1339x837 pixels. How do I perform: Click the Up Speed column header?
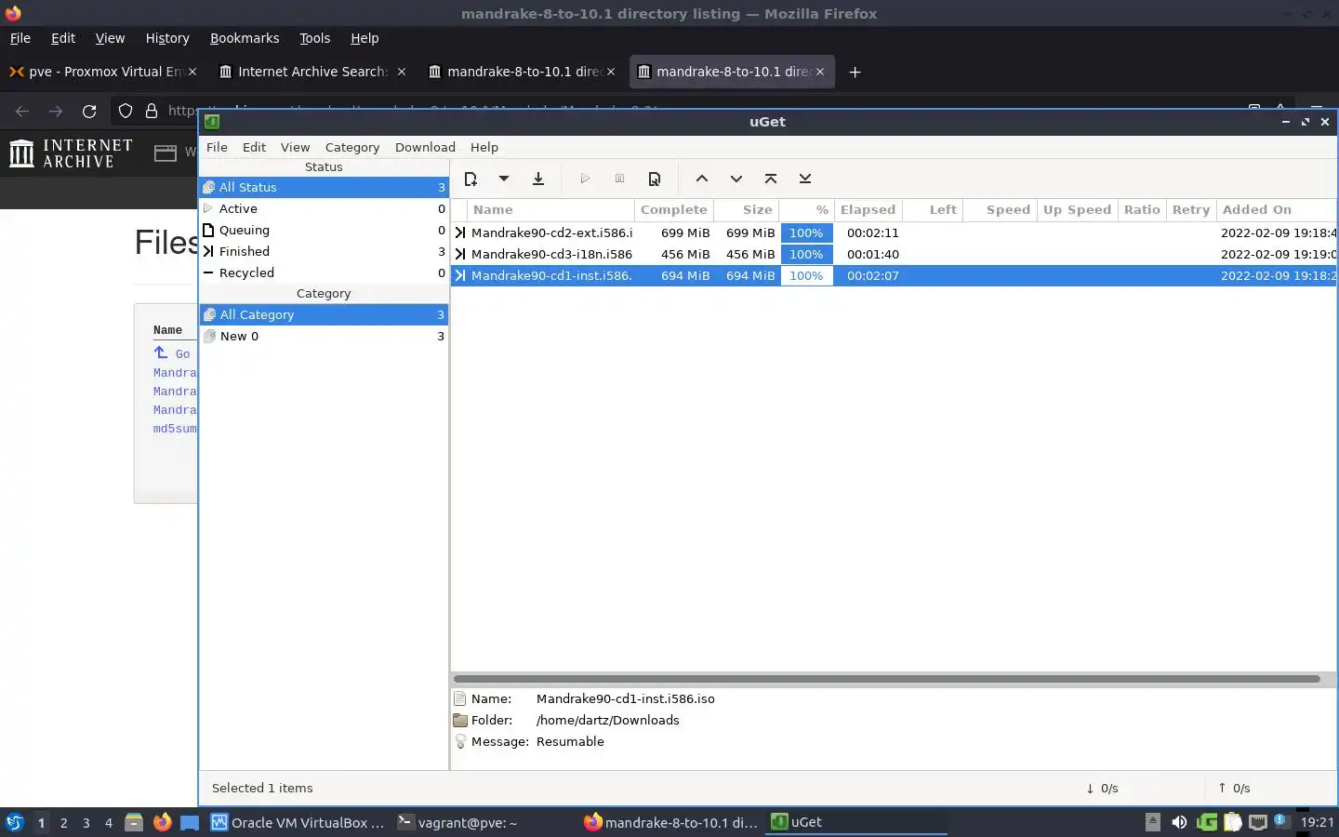click(x=1077, y=209)
